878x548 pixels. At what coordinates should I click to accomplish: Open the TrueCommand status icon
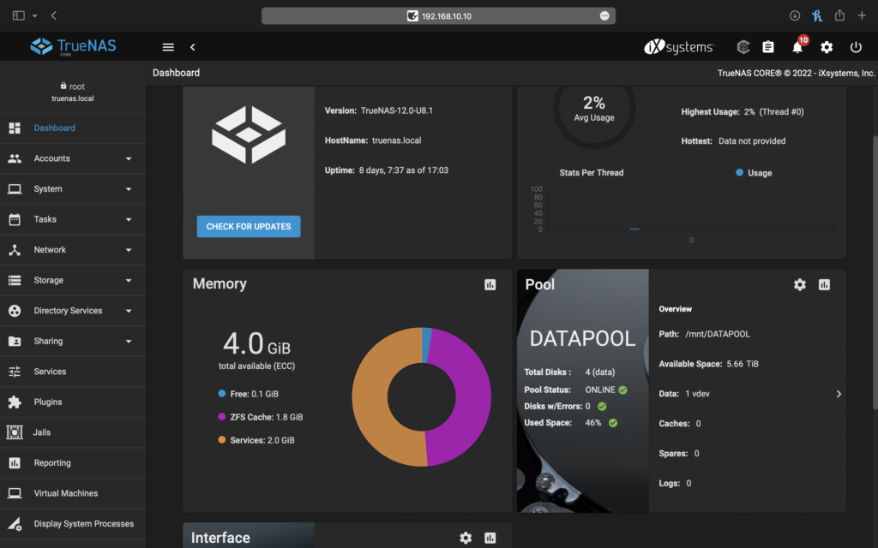pyautogui.click(x=743, y=47)
